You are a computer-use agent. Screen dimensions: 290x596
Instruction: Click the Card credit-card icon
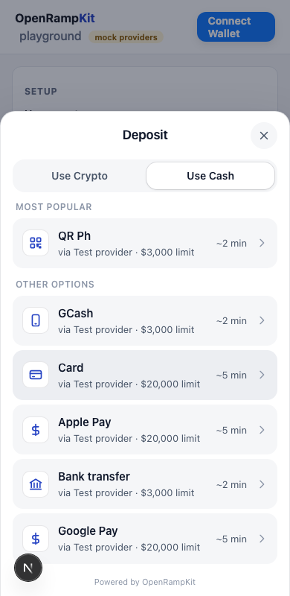click(36, 375)
